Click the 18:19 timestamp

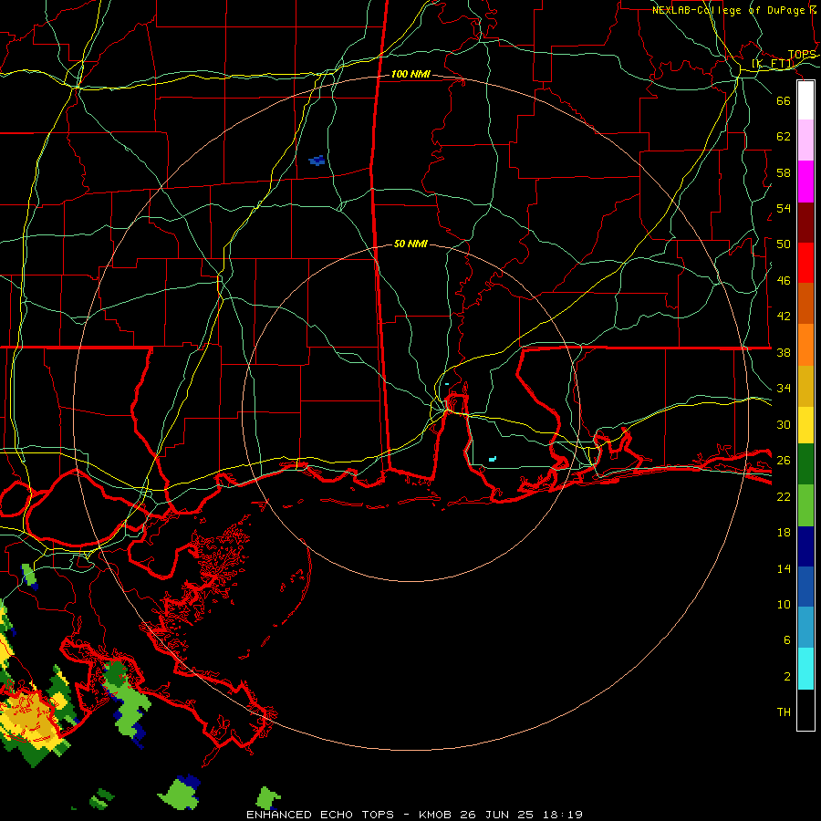tap(562, 815)
